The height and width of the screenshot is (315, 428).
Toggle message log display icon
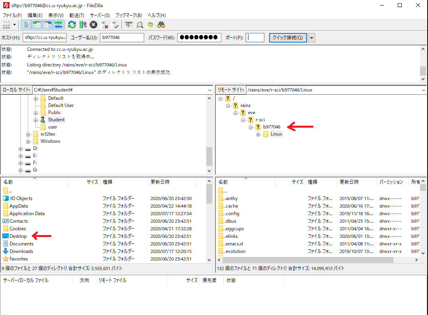coord(26,25)
